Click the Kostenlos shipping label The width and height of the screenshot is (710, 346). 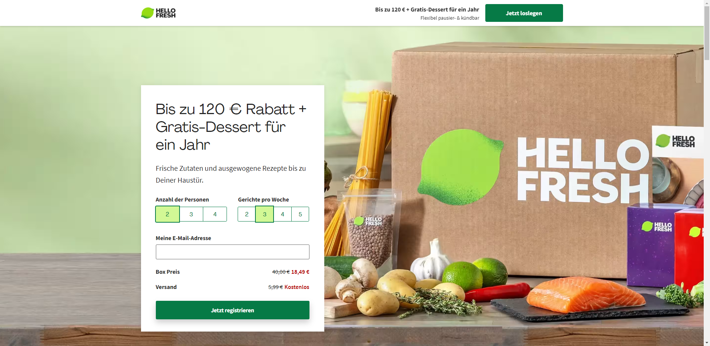pos(297,287)
